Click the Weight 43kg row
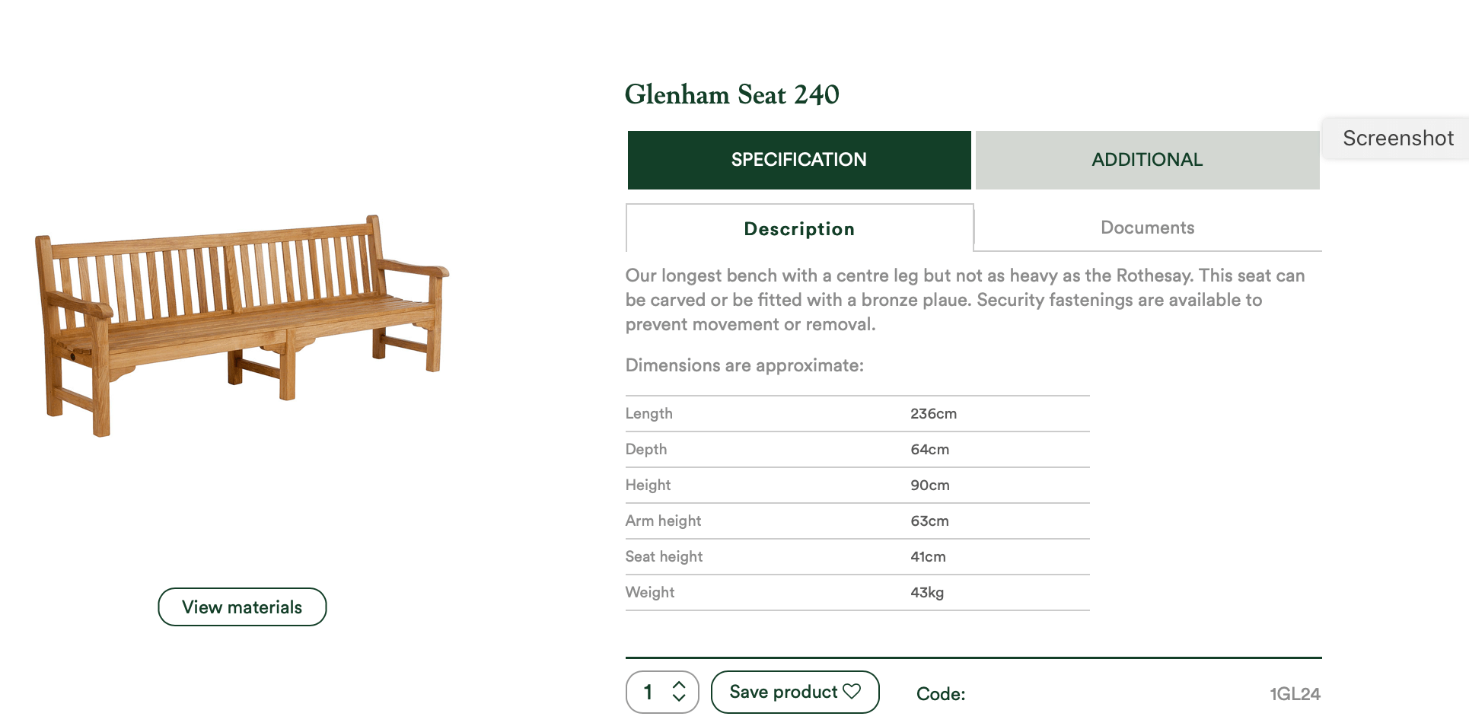 click(858, 593)
